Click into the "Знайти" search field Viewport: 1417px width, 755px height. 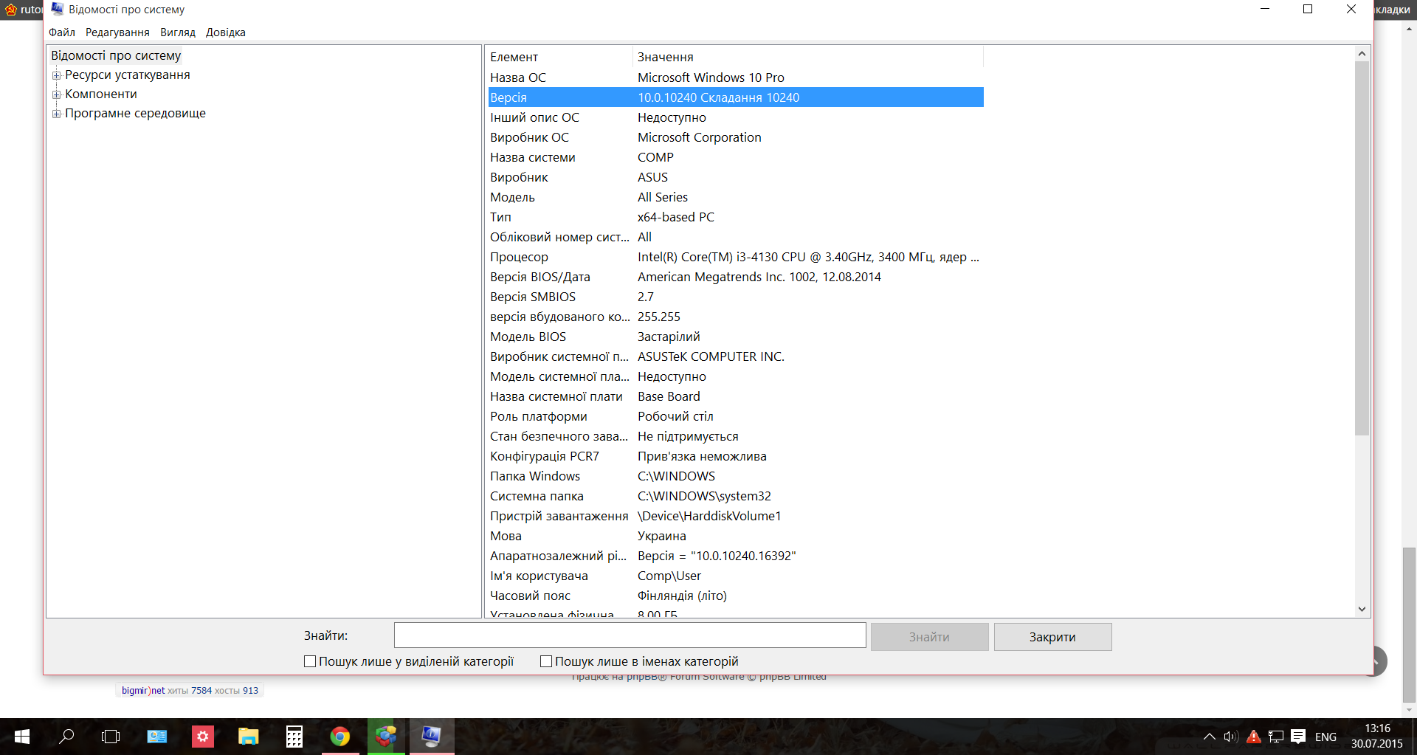[630, 635]
